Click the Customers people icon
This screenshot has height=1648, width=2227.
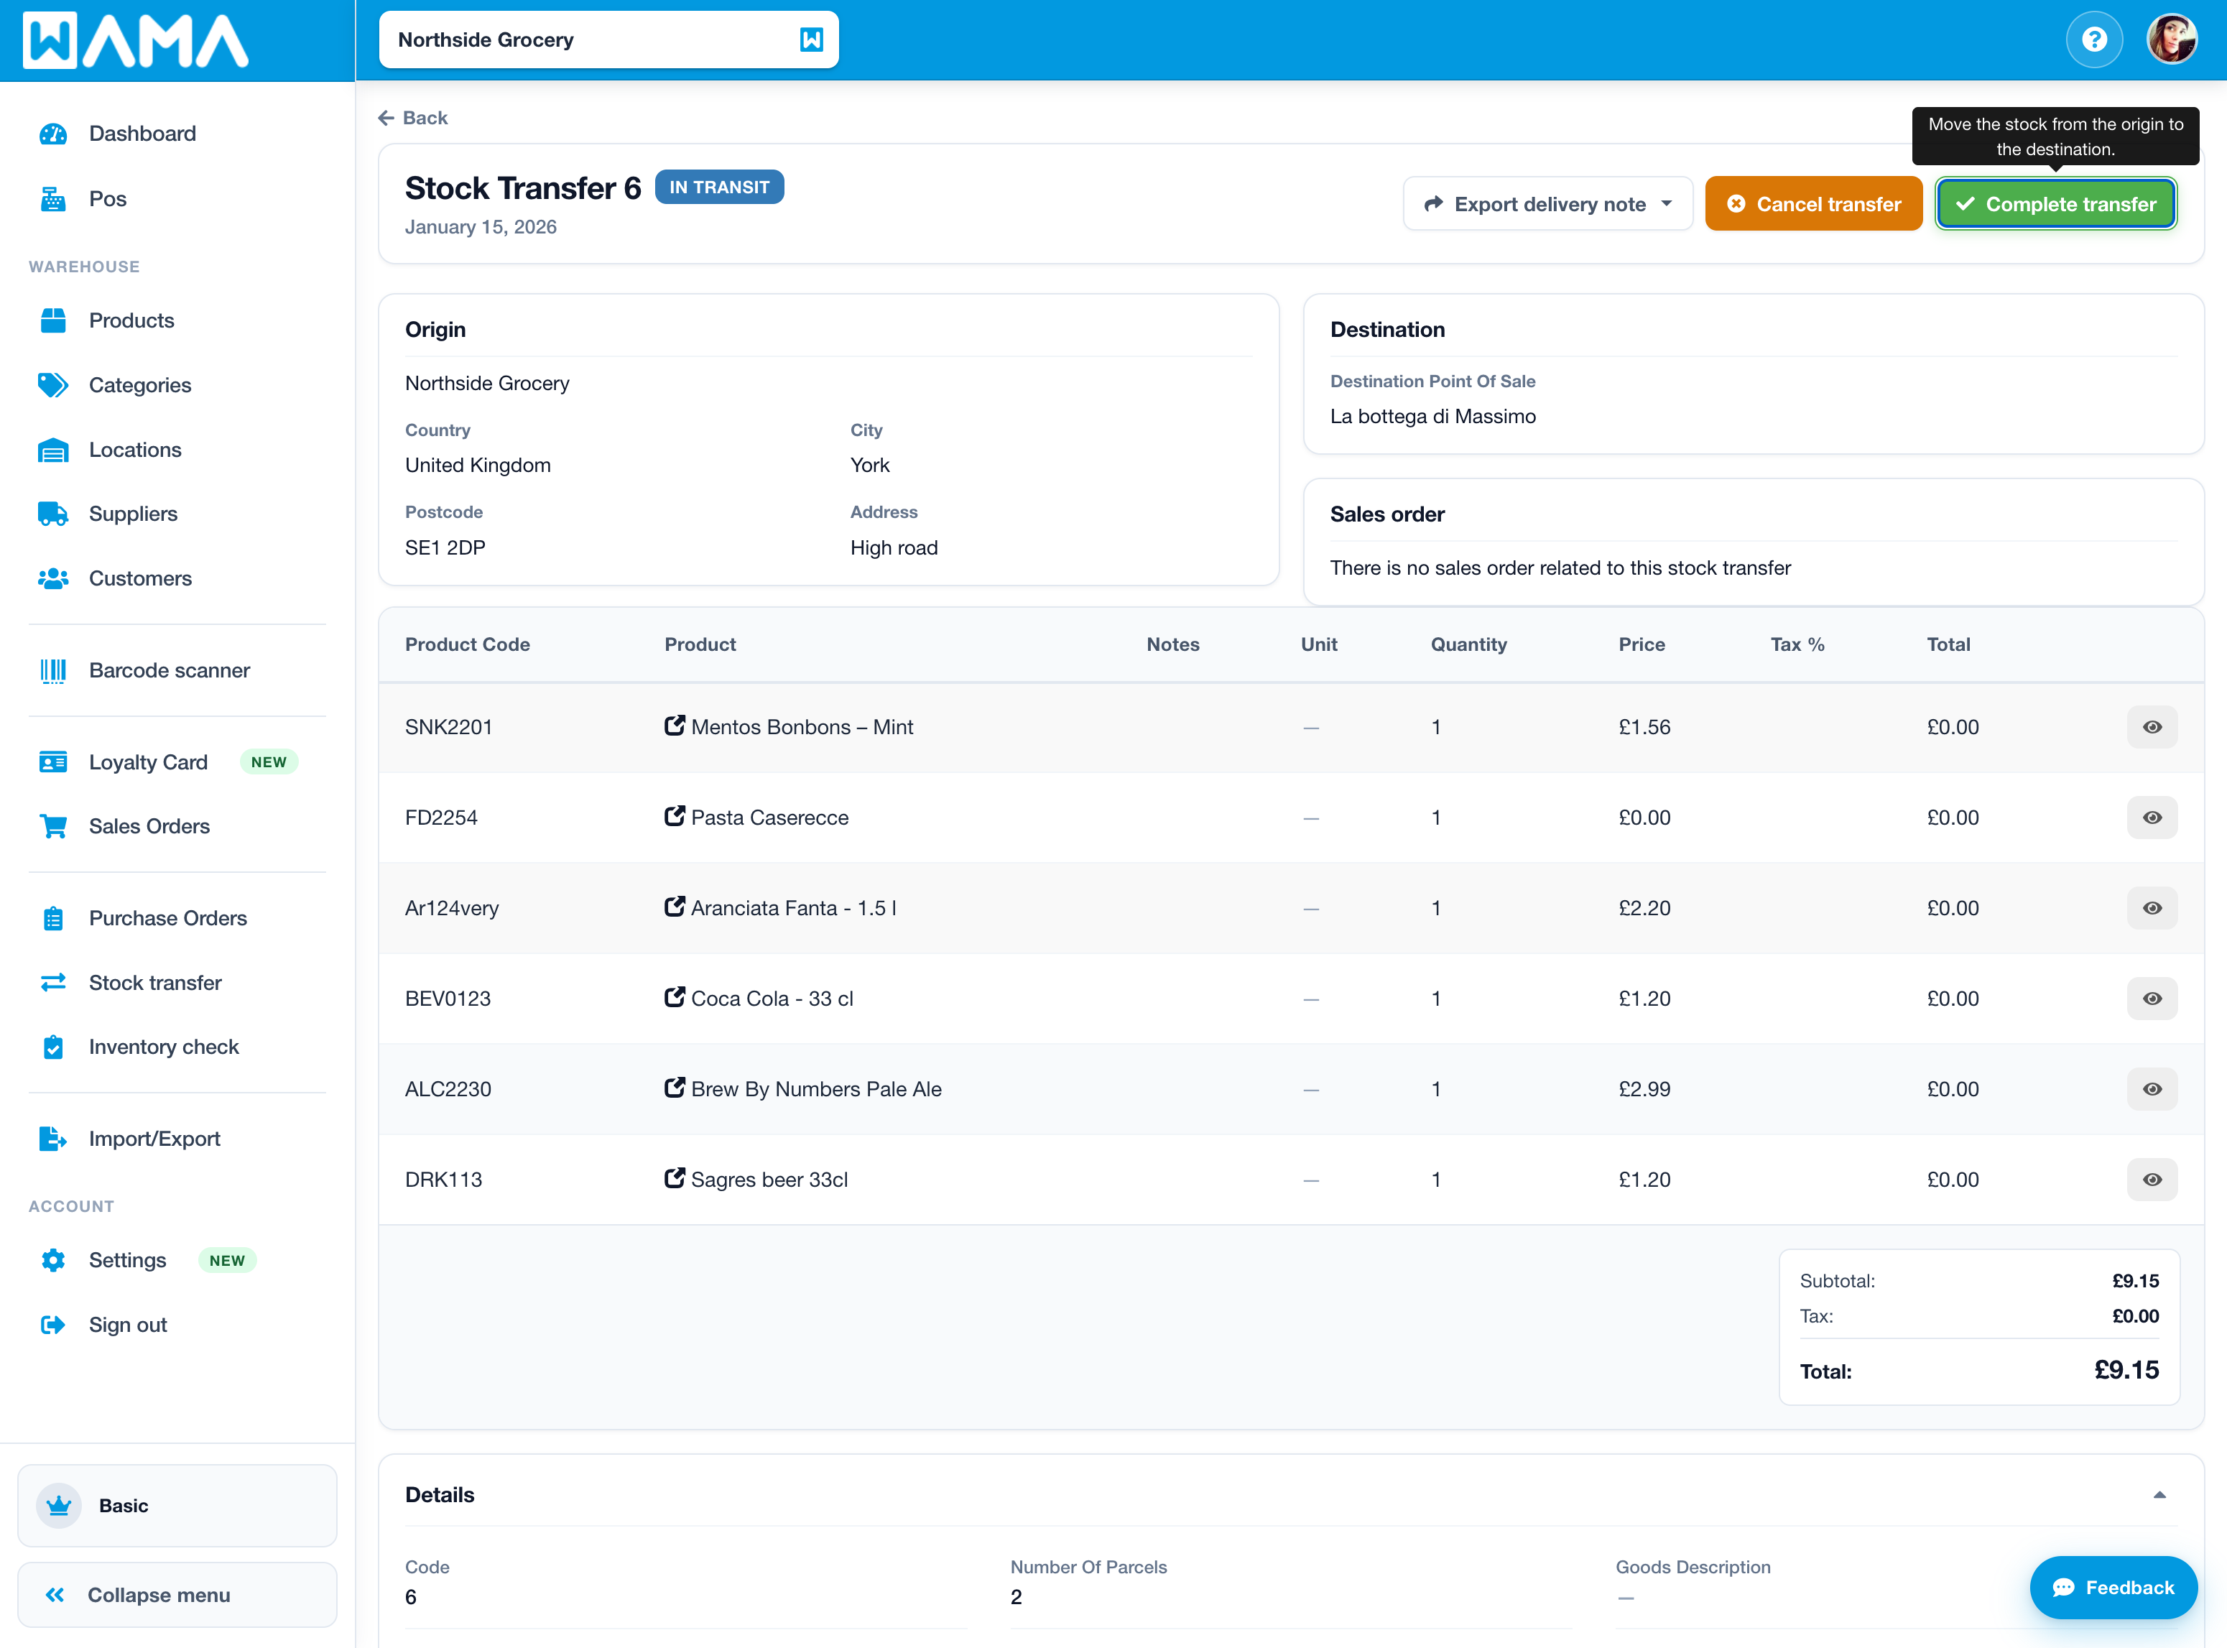click(53, 578)
